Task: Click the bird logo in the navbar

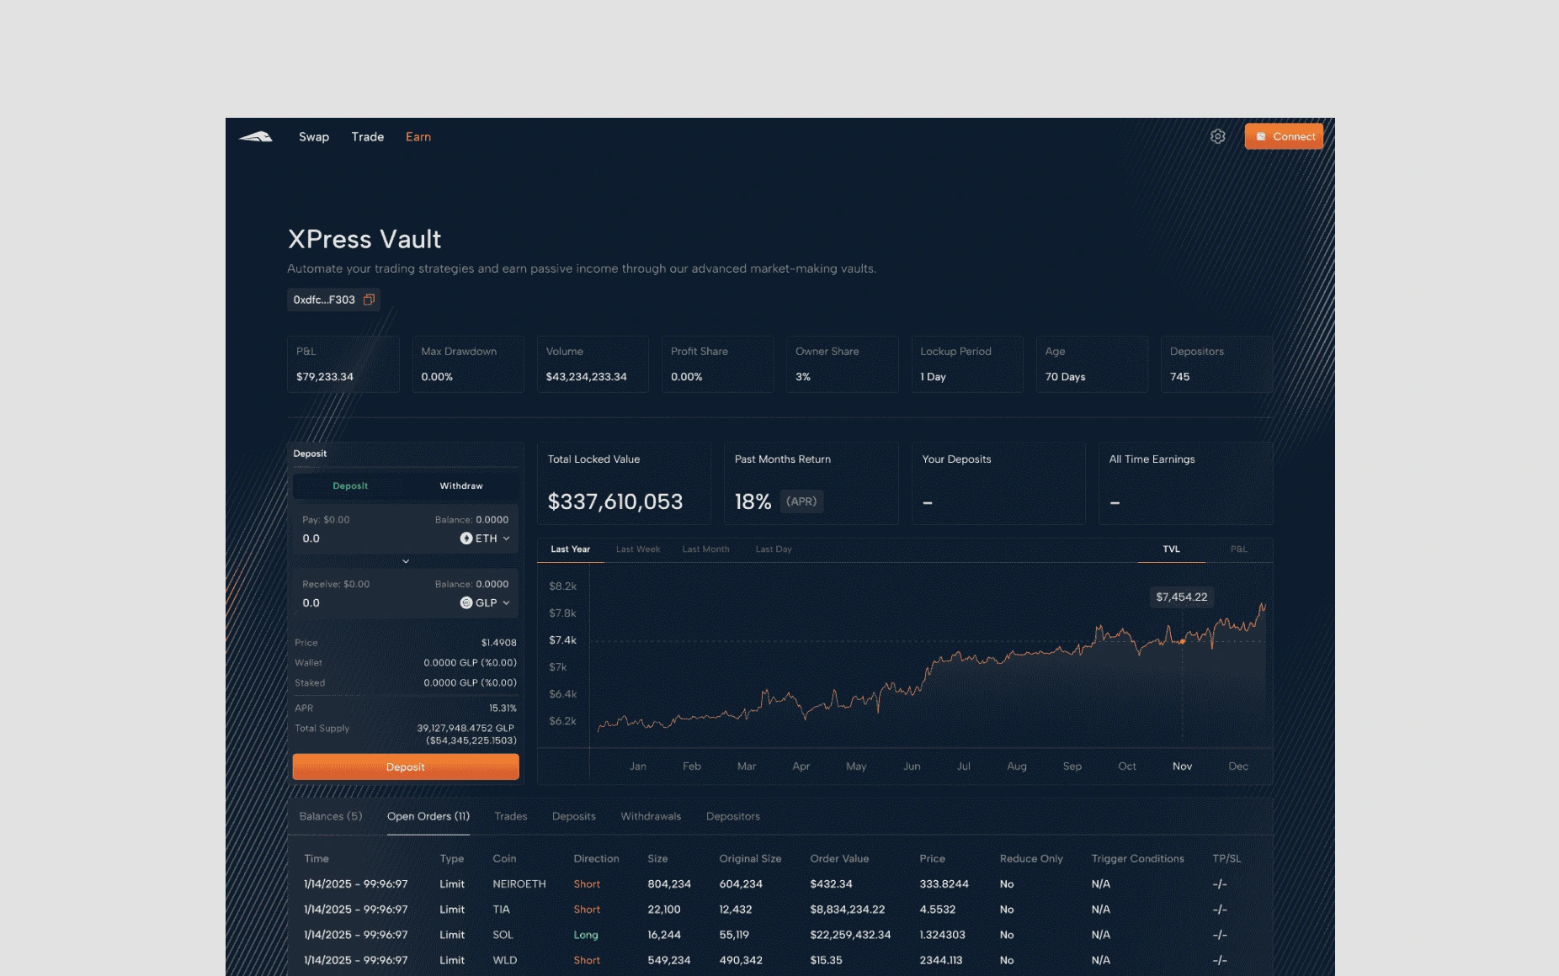Action: tap(255, 136)
